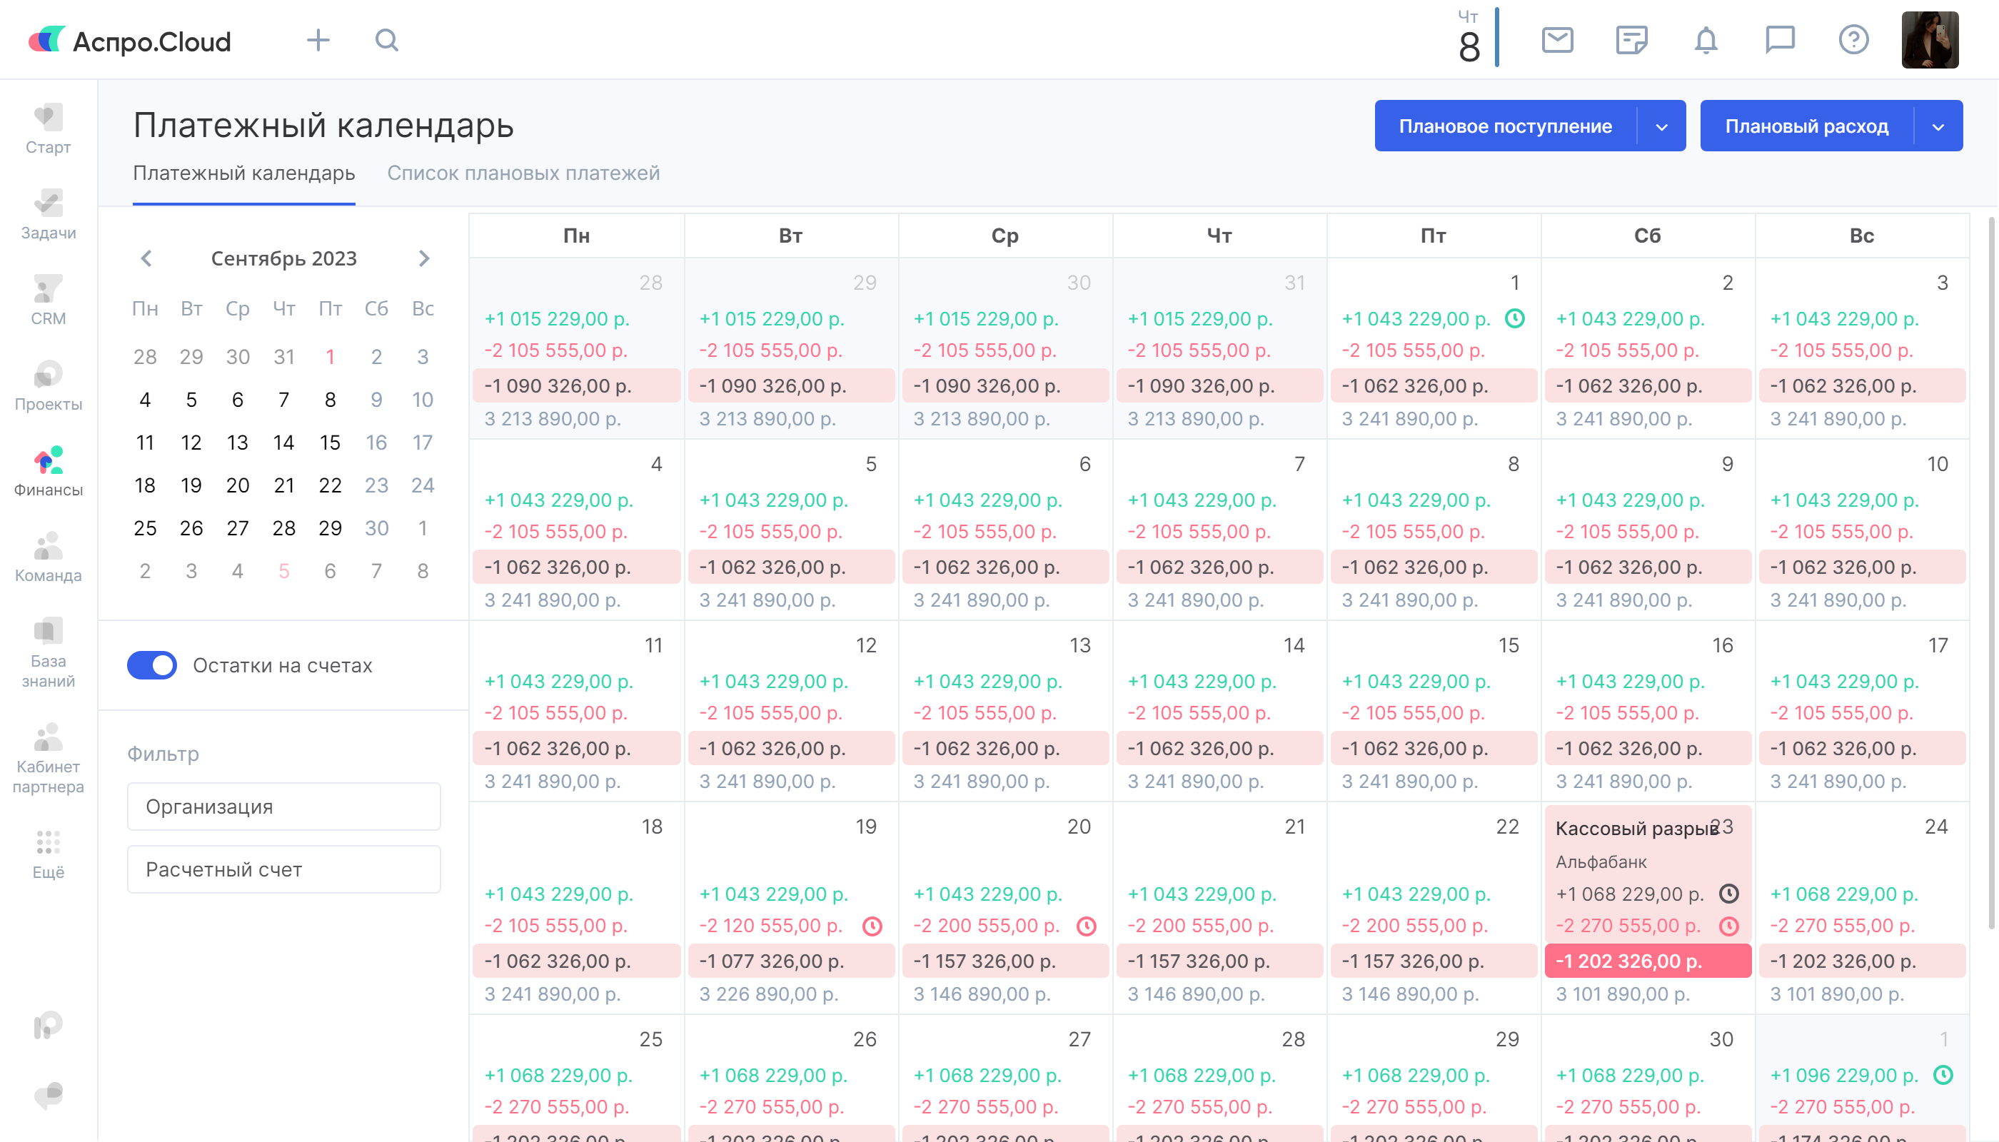The height and width of the screenshot is (1142, 1999).
Task: Click the clock icon on September 1
Action: (x=1515, y=318)
